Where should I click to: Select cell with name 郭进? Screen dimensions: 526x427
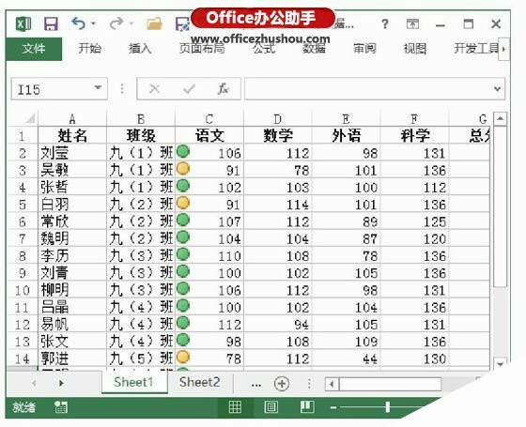point(72,358)
